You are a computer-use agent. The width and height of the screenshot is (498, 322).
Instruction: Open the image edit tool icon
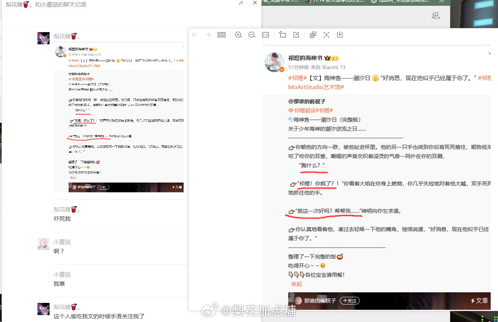tap(296, 35)
